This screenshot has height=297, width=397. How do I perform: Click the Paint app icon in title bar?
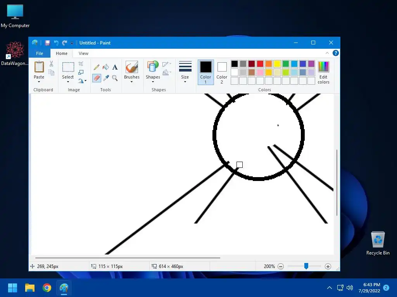(35, 43)
